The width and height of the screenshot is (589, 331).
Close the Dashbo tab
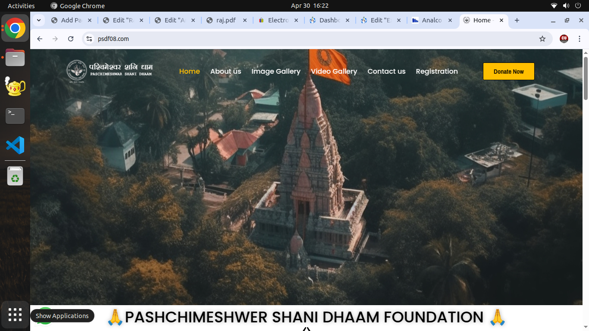click(348, 20)
